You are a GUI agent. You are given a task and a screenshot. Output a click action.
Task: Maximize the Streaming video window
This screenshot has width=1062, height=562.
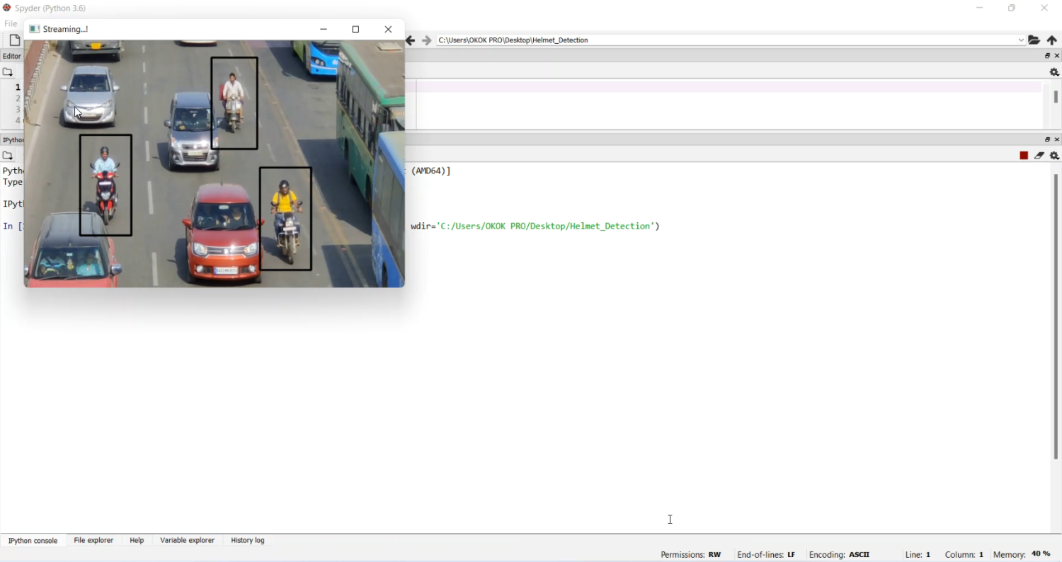356,30
